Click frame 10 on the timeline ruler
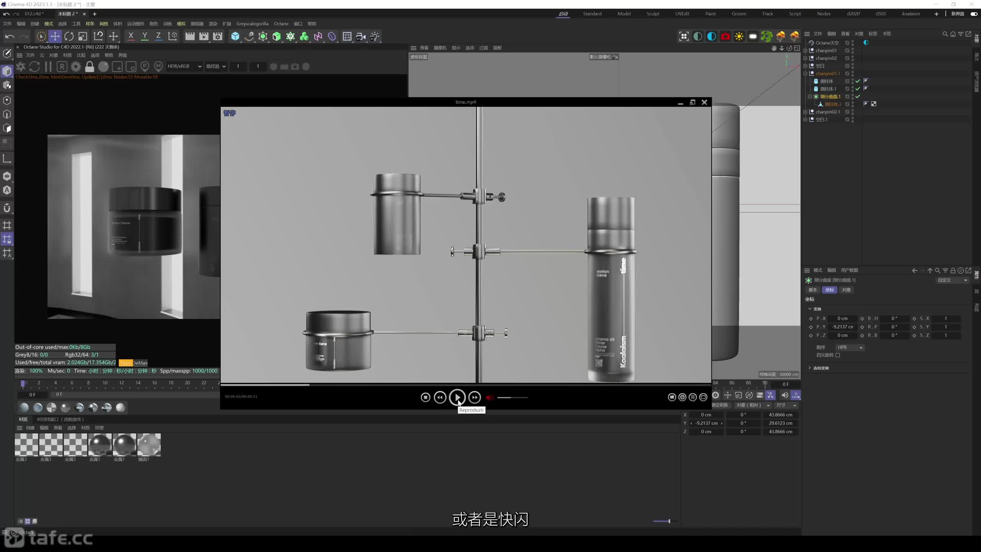The height and width of the screenshot is (552, 981). (x=105, y=383)
